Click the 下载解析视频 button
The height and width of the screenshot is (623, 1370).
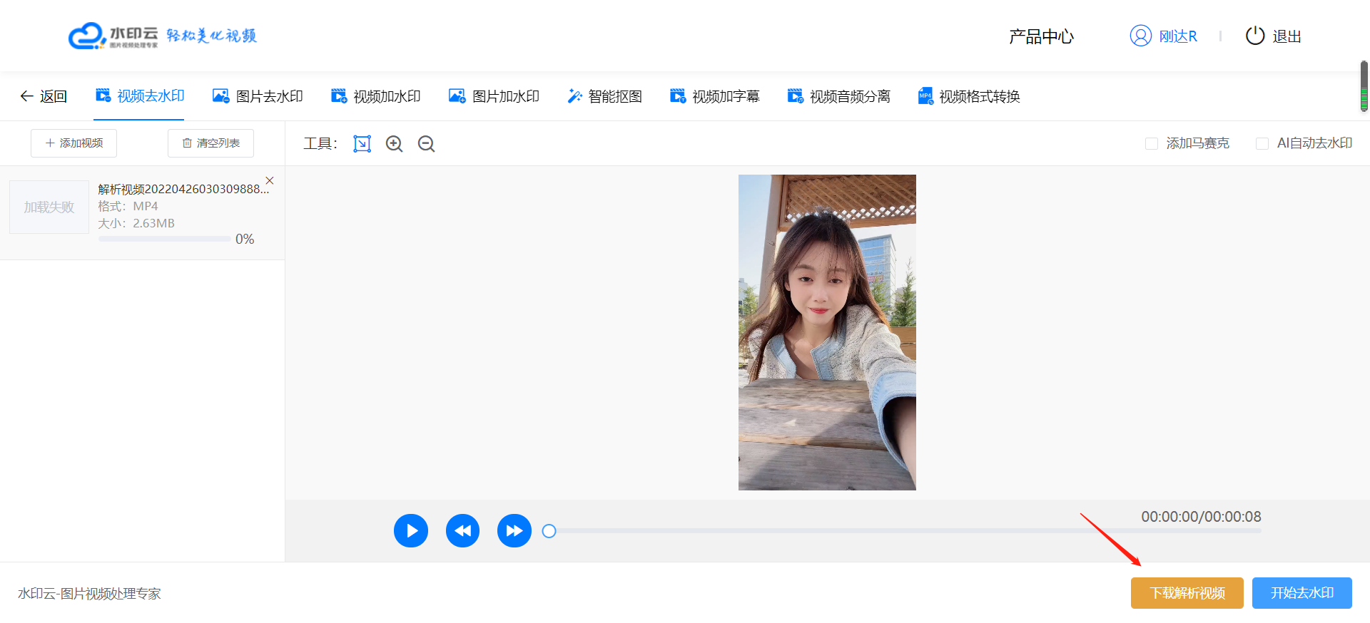1187,593
